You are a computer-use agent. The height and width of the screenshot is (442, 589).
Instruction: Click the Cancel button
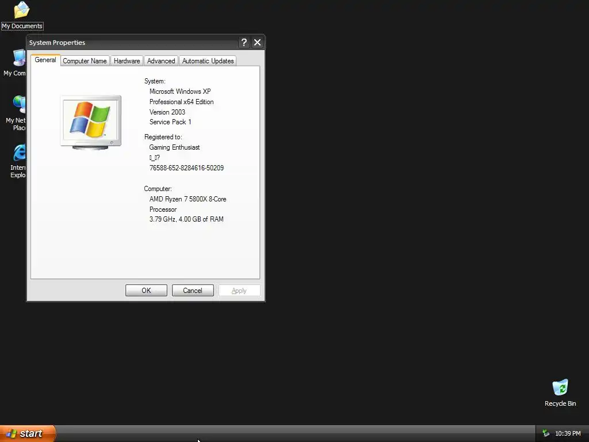193,291
